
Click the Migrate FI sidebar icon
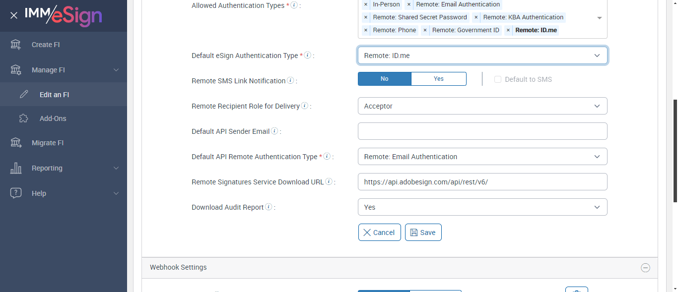[x=16, y=143]
